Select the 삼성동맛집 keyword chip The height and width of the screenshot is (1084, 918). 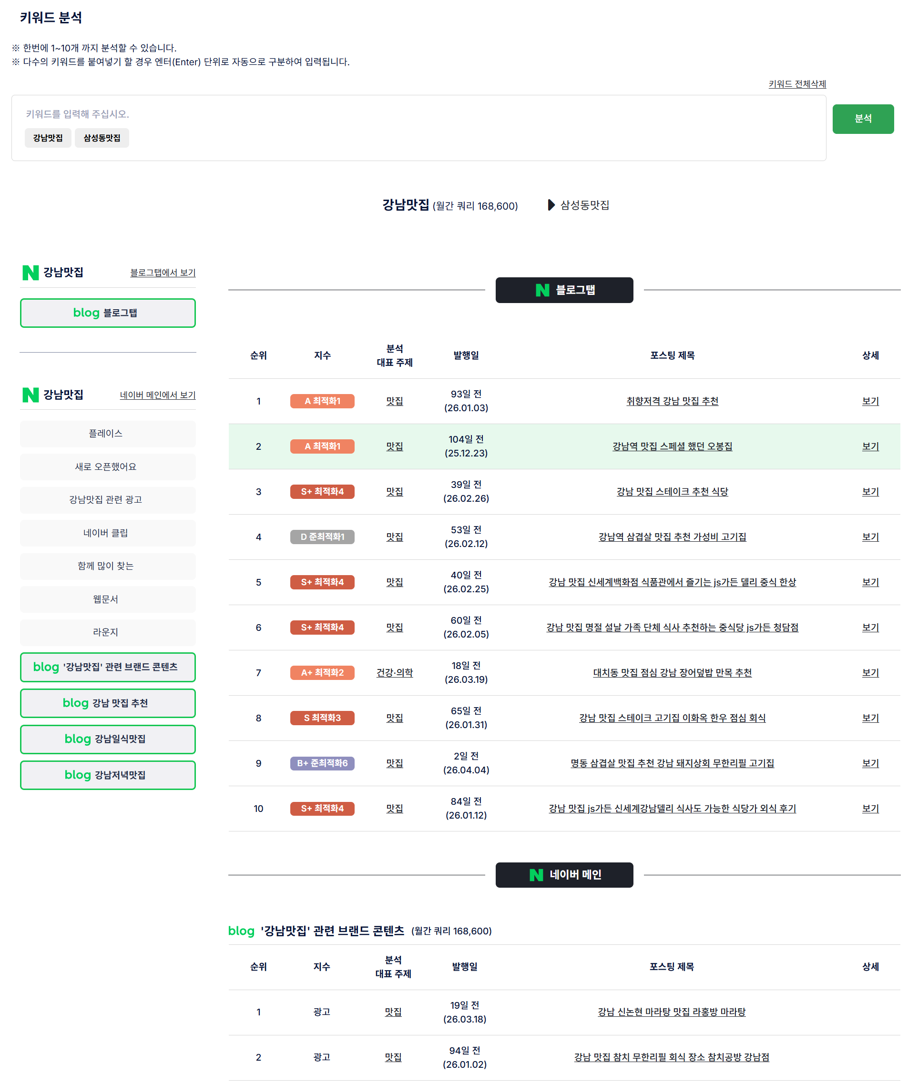102,138
